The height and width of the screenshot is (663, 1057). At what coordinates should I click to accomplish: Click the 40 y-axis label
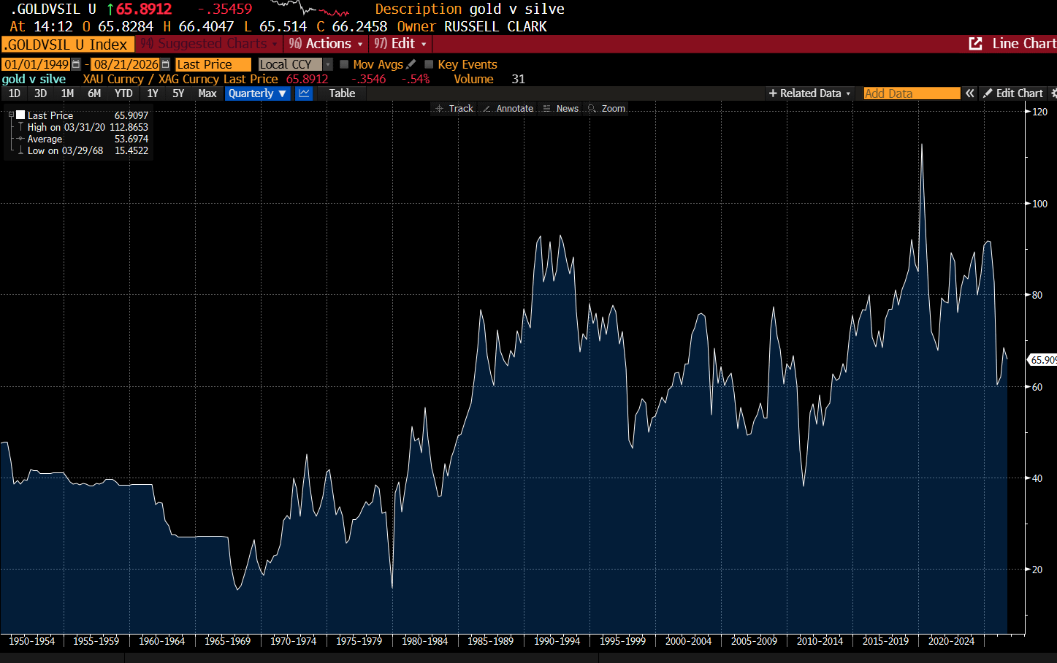1037,478
